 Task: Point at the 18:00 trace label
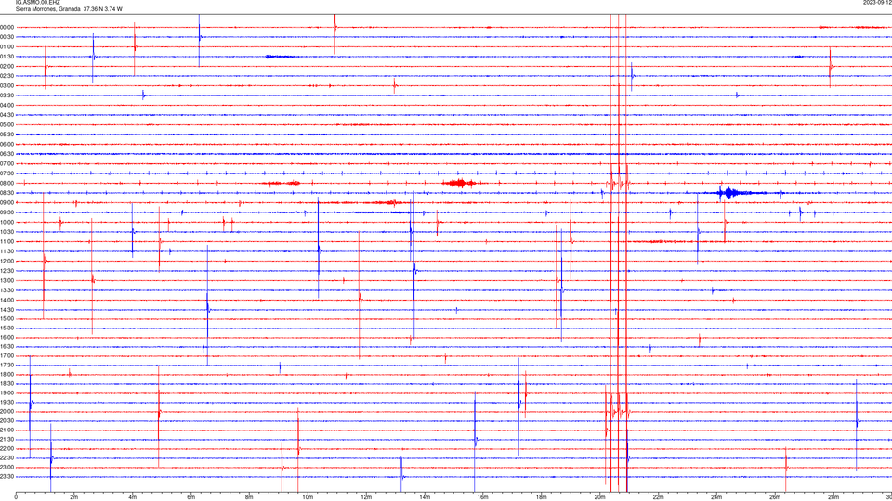7,374
